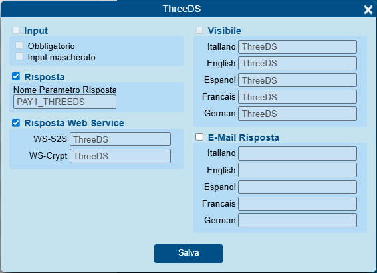This screenshot has height=273, width=377.
Task: Click the Risposta Web Service heading
Action: pos(74,123)
